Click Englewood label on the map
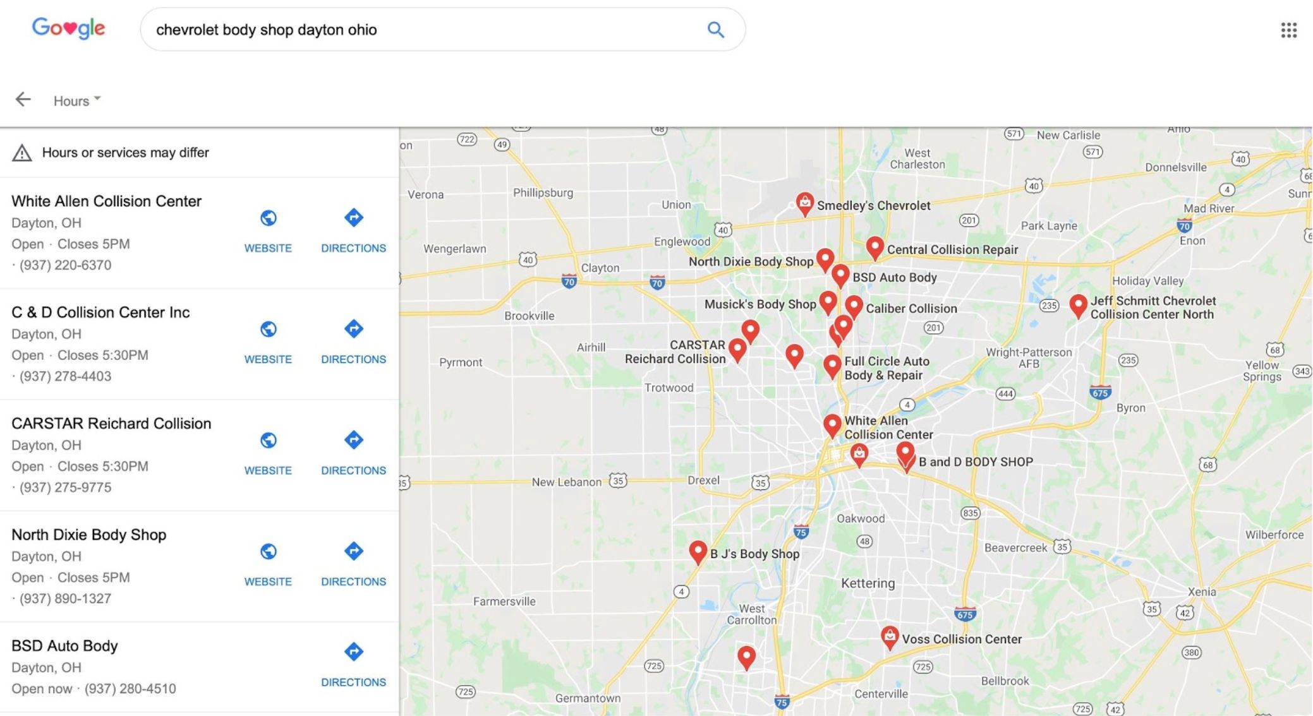This screenshot has height=716, width=1313. click(x=682, y=241)
